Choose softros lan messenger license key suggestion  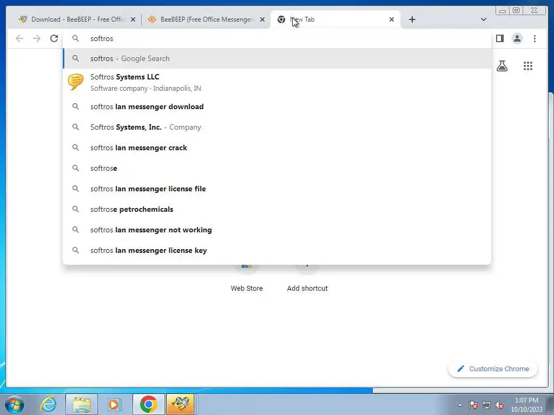pos(277,250)
